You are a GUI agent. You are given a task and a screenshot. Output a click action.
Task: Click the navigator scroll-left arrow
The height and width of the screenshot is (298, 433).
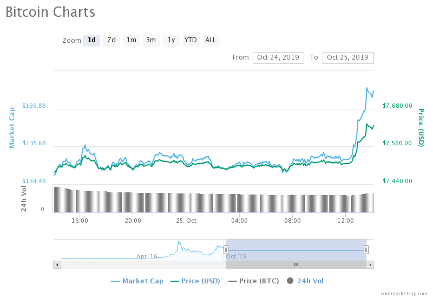[x=57, y=265]
